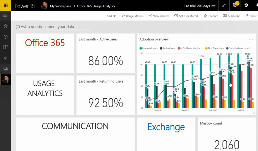
Task: Open the settings gear icon
Action: 246,6
